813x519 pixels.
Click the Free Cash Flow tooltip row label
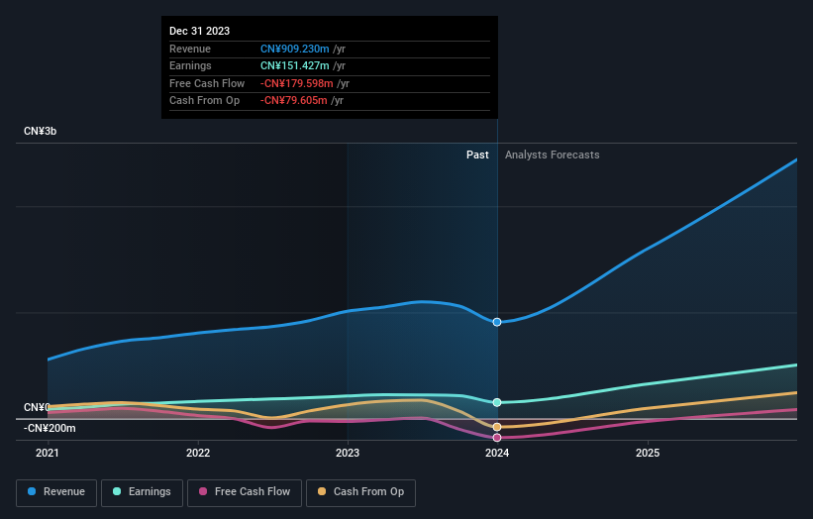tap(207, 83)
